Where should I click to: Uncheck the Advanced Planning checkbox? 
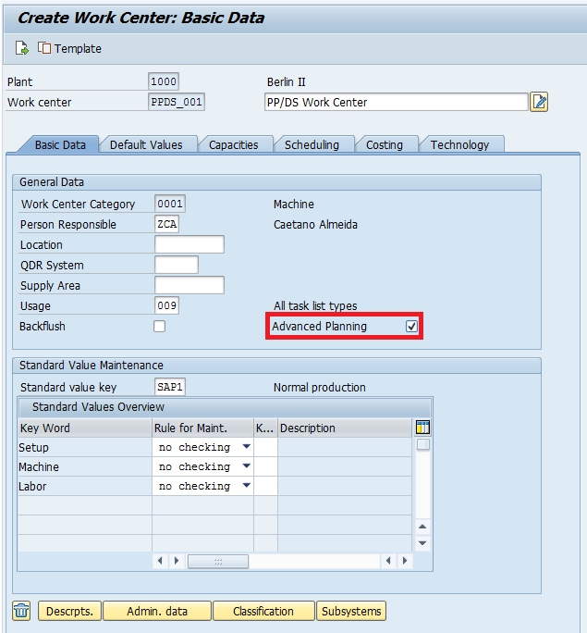411,327
